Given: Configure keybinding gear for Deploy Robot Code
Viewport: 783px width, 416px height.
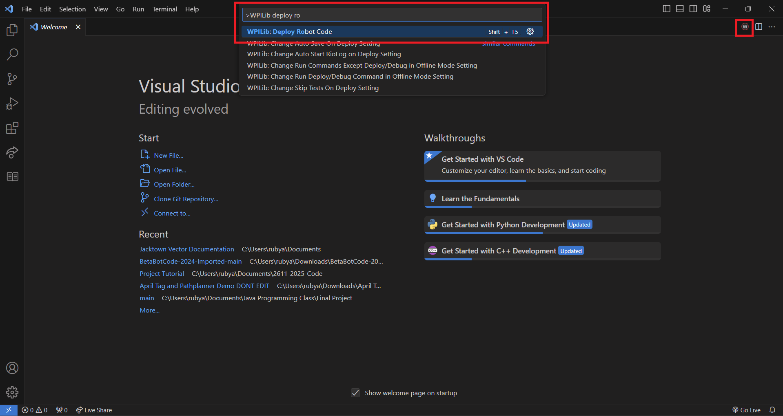Looking at the screenshot, I should (530, 31).
